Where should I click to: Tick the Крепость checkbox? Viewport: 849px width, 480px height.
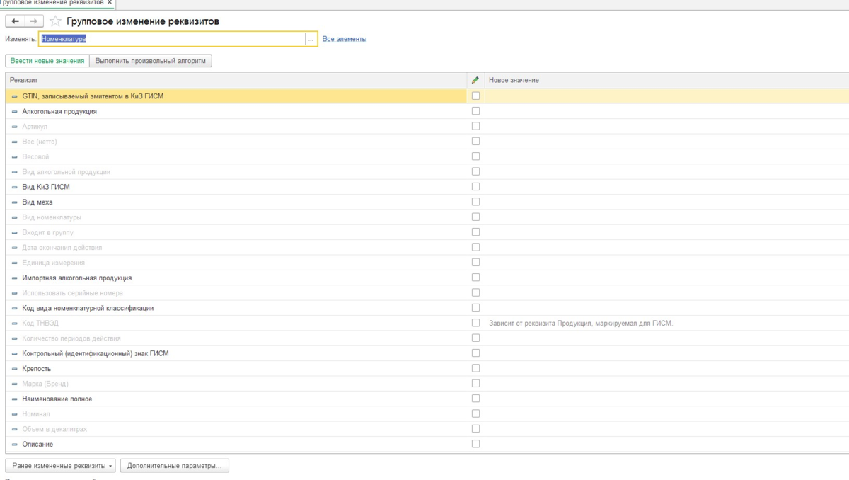pyautogui.click(x=475, y=368)
